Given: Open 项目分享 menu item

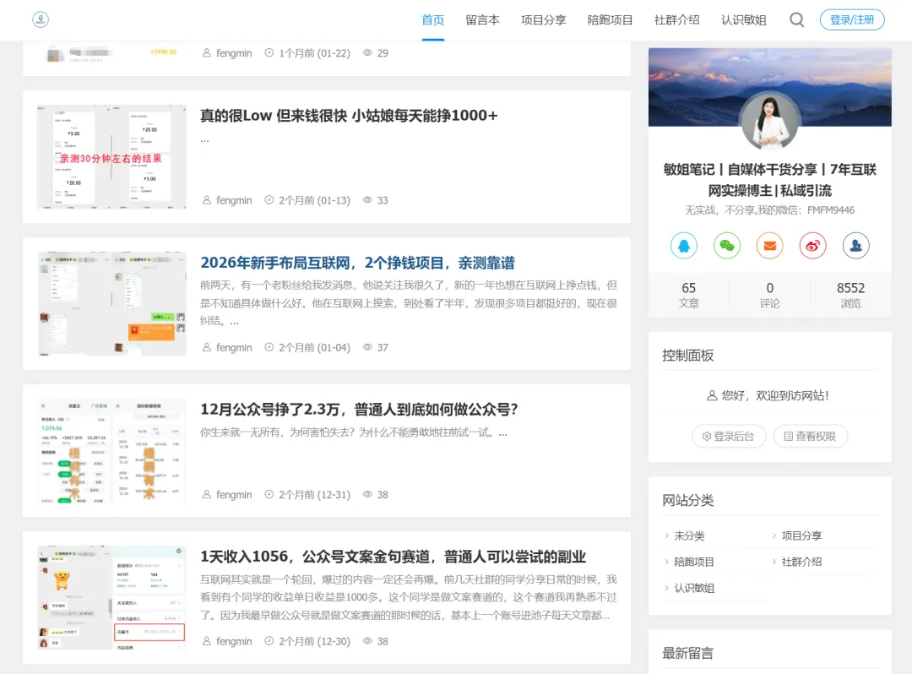Looking at the screenshot, I should pos(544,20).
